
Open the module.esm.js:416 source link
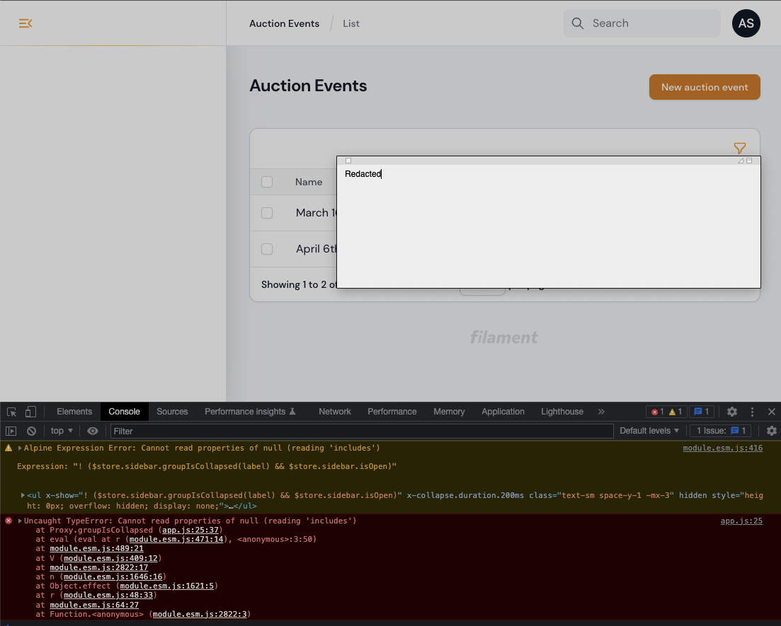point(722,448)
